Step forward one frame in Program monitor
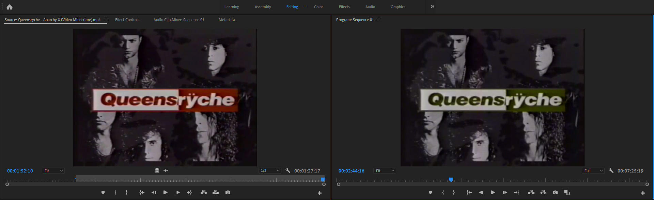654x200 pixels. 505,193
